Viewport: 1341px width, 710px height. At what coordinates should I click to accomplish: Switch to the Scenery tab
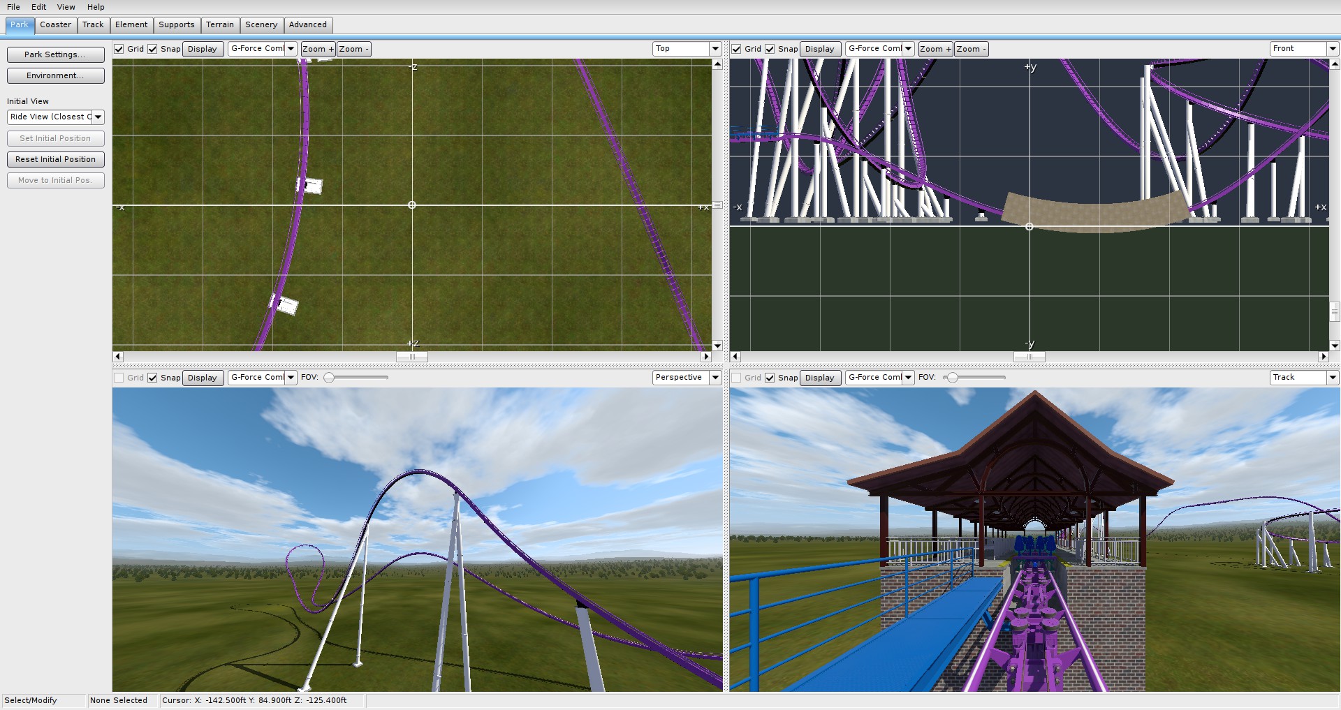(x=261, y=25)
